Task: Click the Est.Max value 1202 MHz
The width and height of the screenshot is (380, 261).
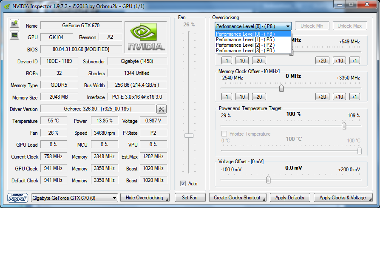Action: tap(153, 156)
